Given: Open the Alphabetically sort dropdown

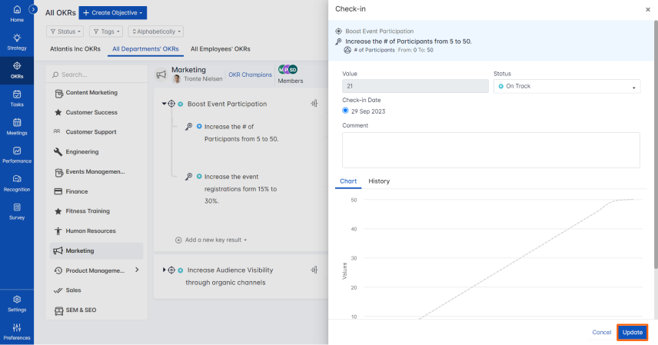Looking at the screenshot, I should click(x=156, y=32).
